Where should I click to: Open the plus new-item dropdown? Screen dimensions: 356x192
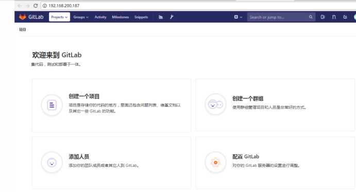(238, 17)
